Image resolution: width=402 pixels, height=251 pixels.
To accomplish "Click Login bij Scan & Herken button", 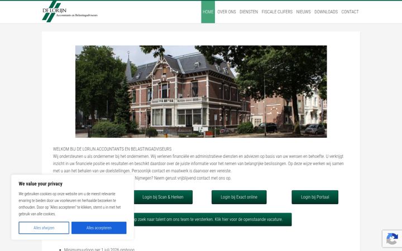I will coord(163,197).
